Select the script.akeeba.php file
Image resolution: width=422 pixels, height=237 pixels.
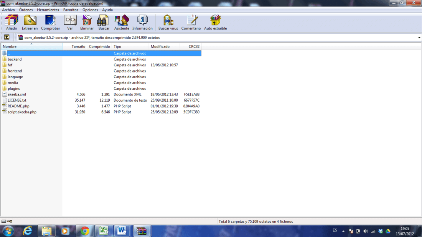click(22, 112)
